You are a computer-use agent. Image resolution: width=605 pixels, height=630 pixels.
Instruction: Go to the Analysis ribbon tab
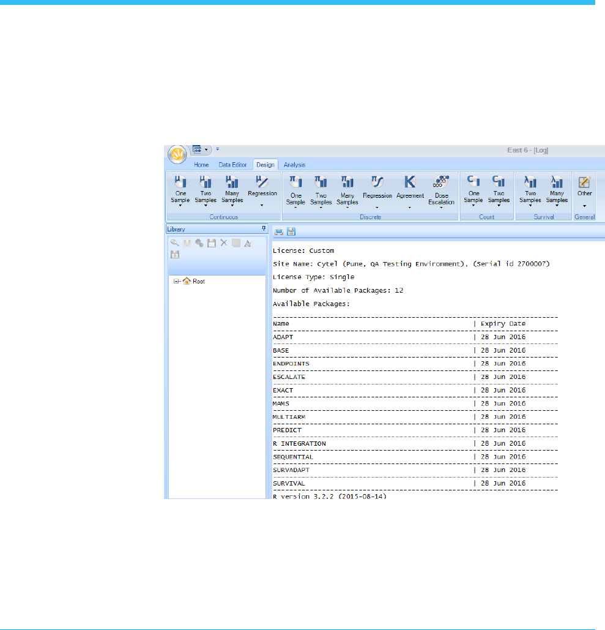click(x=294, y=165)
